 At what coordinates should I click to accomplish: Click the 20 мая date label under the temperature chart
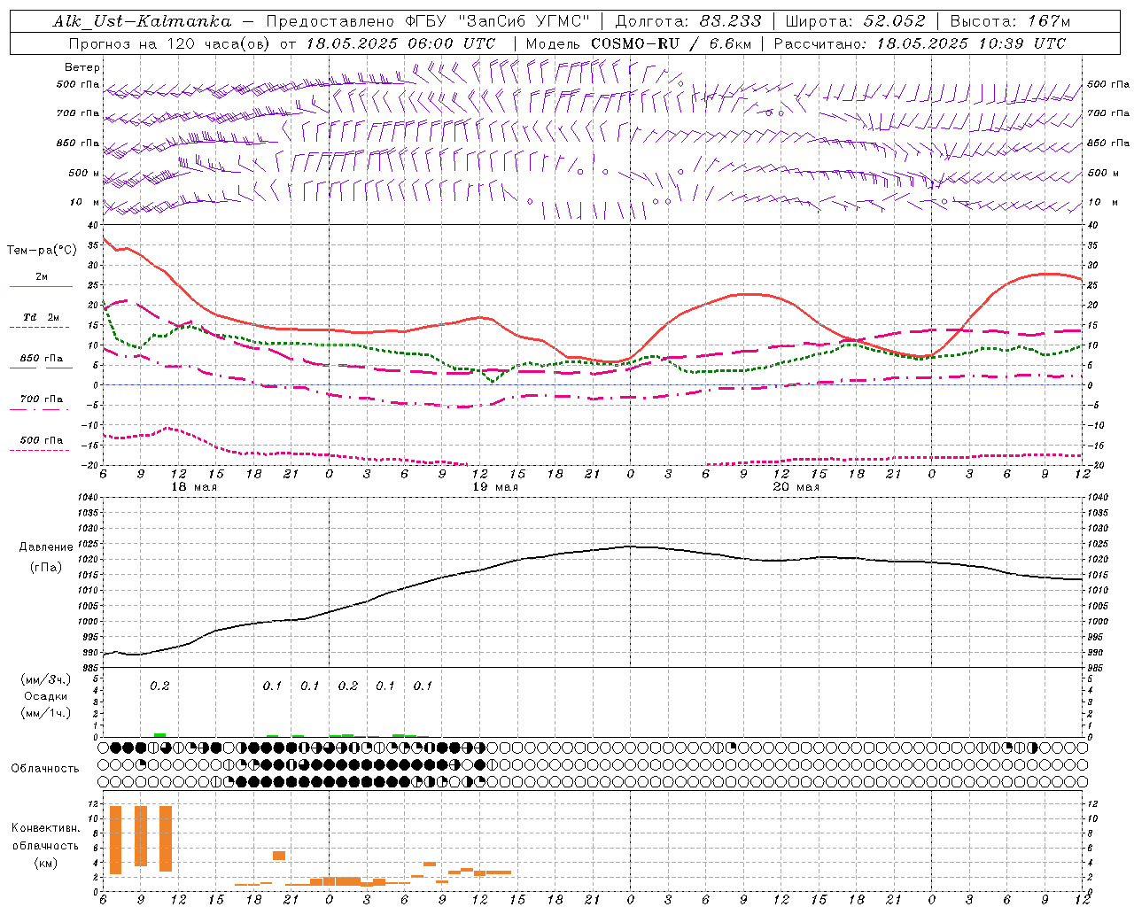click(796, 487)
